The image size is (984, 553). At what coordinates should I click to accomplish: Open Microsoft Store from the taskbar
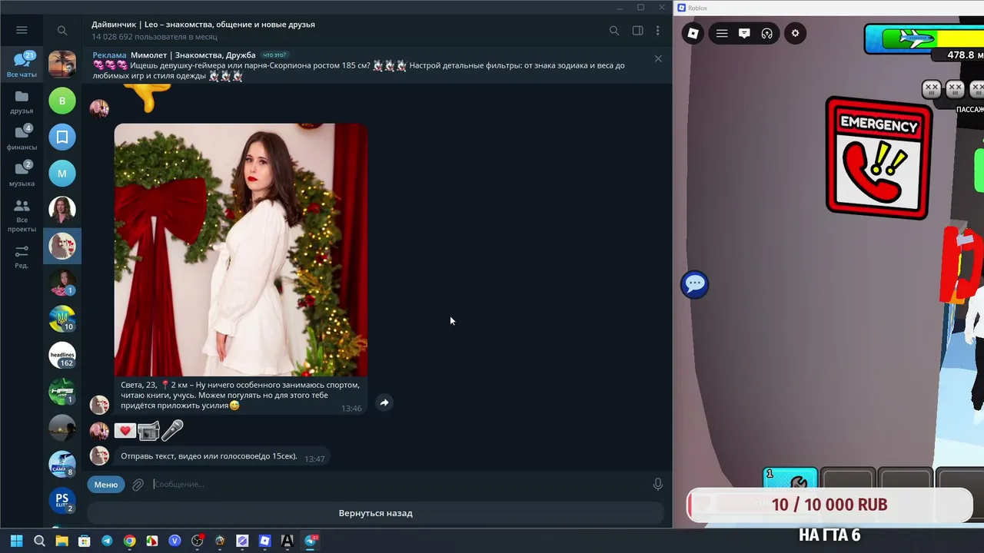85,541
